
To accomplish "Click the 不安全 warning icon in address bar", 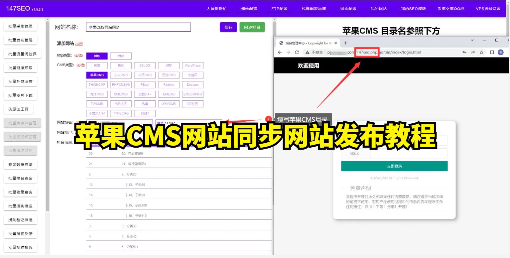I will 308,52.
